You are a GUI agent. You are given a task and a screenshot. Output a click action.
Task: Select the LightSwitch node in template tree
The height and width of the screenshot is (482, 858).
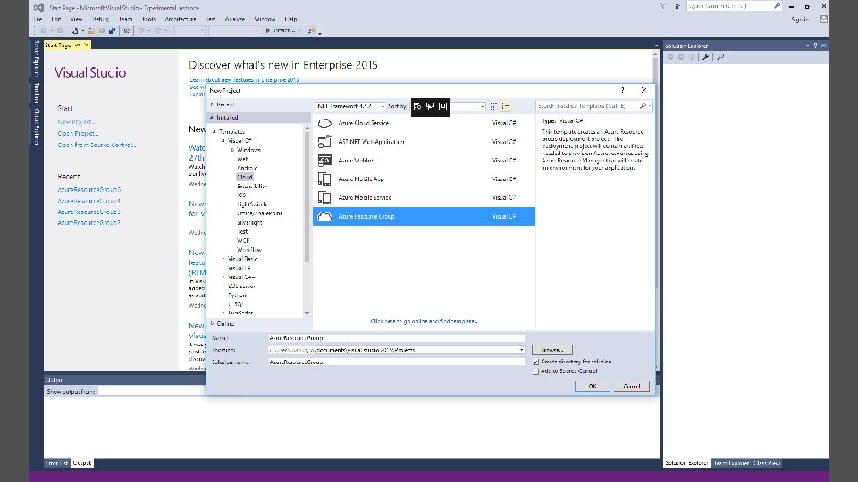tap(252, 204)
